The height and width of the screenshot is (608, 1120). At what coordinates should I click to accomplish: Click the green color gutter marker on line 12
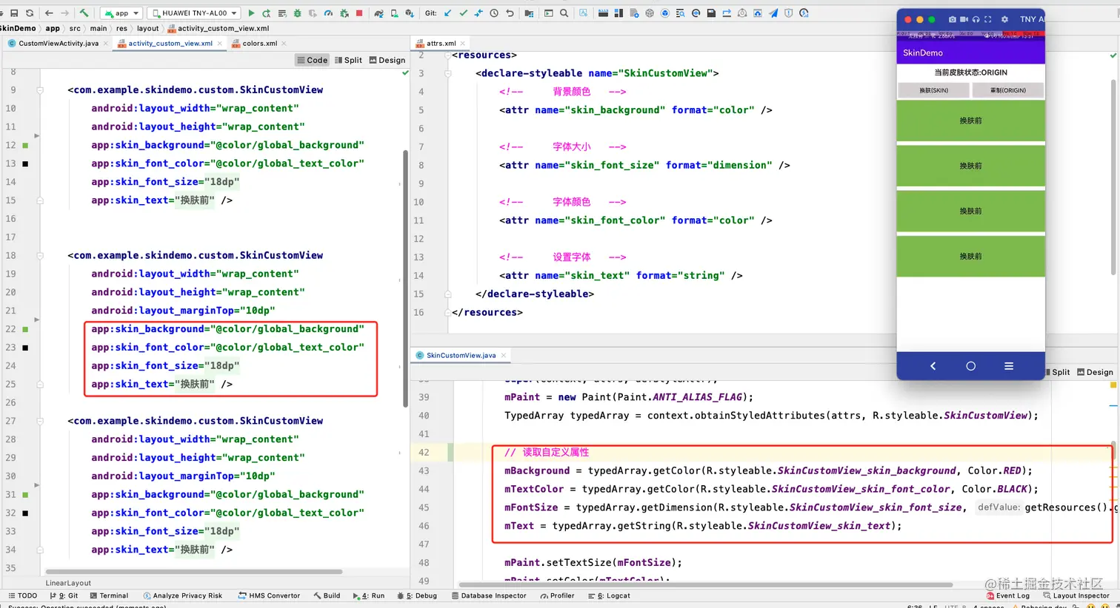click(x=25, y=146)
